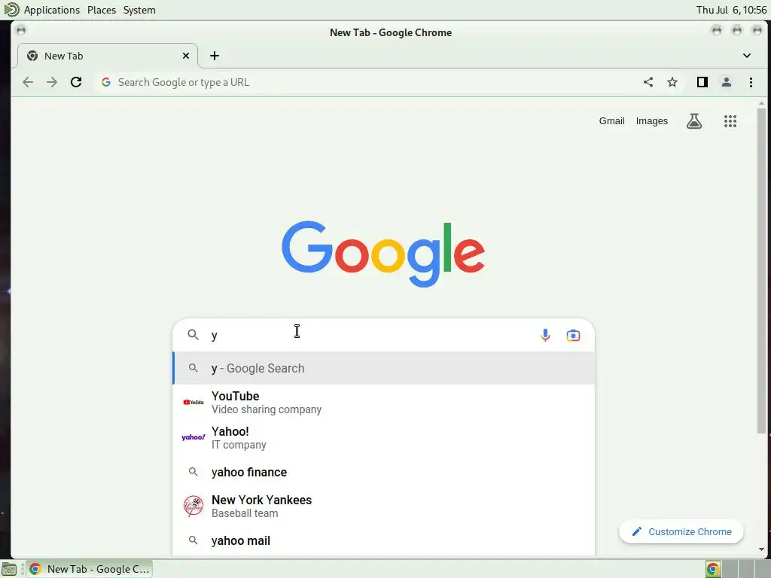Click Customize Chrome button
Viewport: 771px width, 578px height.
[681, 532]
